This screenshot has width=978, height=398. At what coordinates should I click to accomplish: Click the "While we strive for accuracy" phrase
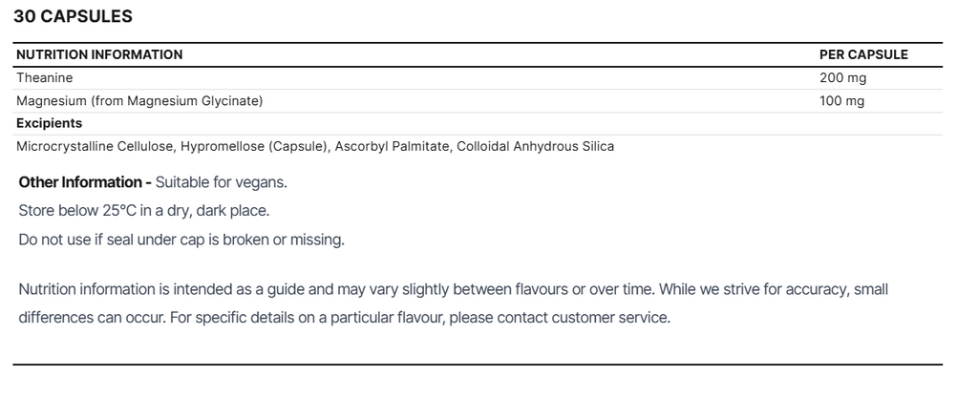click(736, 288)
